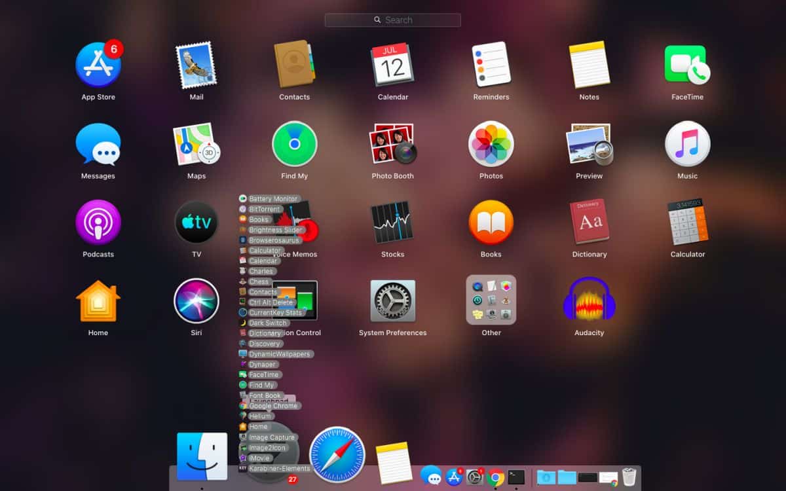
Task: Open the Reminders app icon
Action: coord(491,64)
